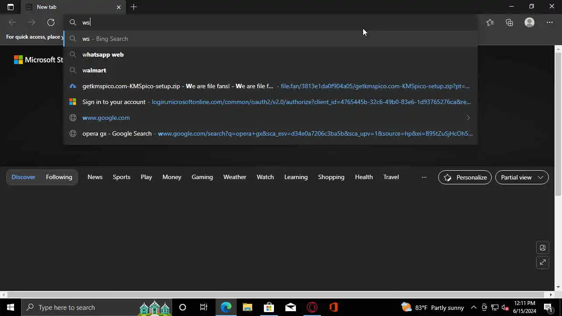Open the Tab actions menu icon

pos(11,7)
